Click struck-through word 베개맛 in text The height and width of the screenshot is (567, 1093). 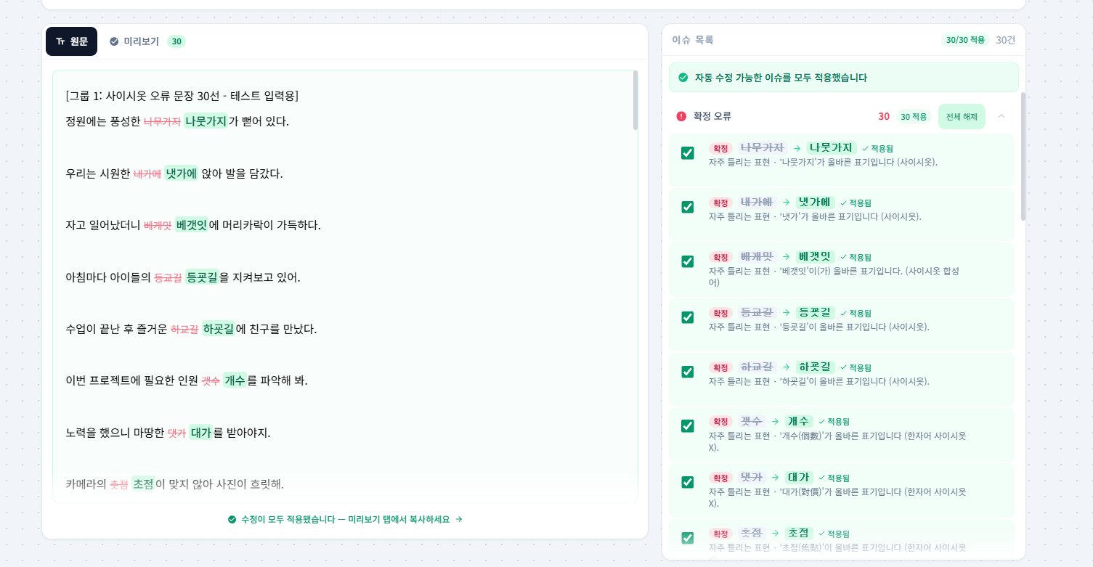(x=158, y=226)
